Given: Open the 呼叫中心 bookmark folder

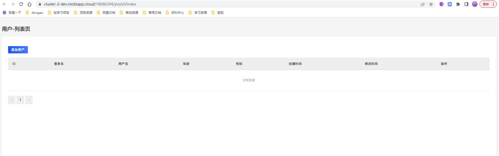Looking at the screenshot, I should point(175,13).
